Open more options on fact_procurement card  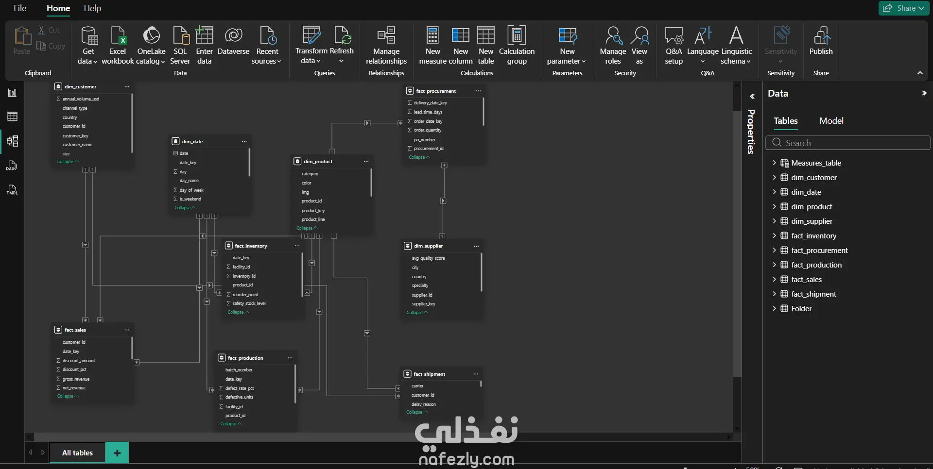point(478,91)
